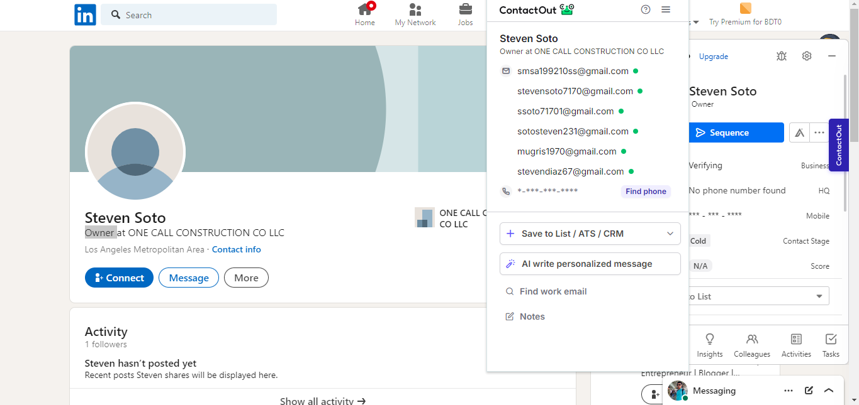The height and width of the screenshot is (405, 859).
Task: Click the Find phone button
Action: [x=646, y=192]
